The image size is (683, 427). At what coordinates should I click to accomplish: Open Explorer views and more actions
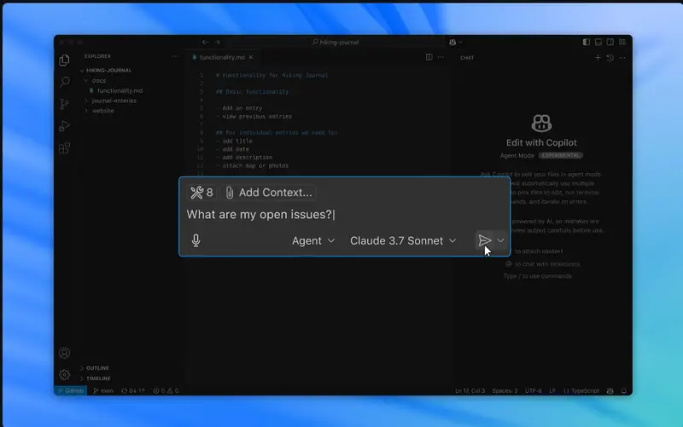coord(175,56)
